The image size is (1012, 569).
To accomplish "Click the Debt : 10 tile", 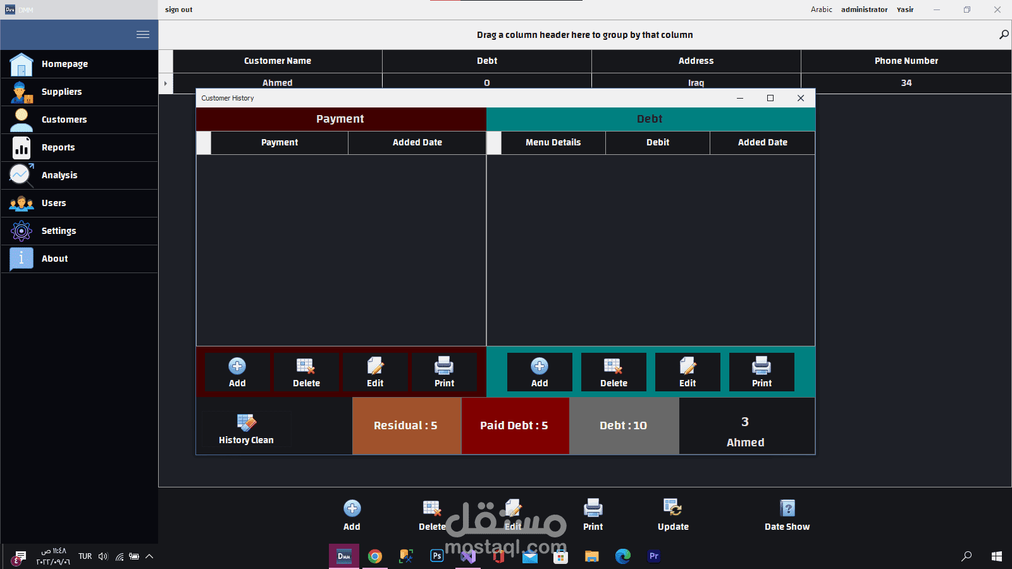I will [x=624, y=425].
